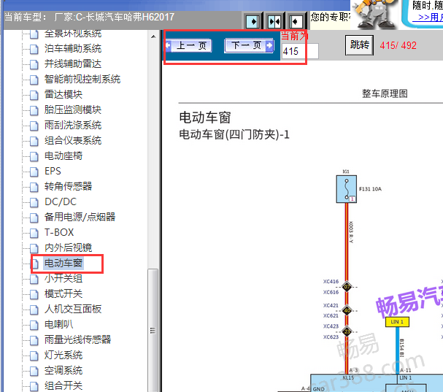
Task: Click the XC416 connector label
Action: point(331,282)
